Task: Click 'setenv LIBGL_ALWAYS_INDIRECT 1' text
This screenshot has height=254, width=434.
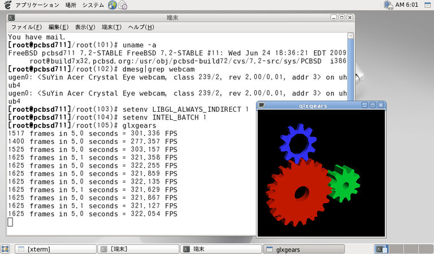Action: click(x=185, y=110)
